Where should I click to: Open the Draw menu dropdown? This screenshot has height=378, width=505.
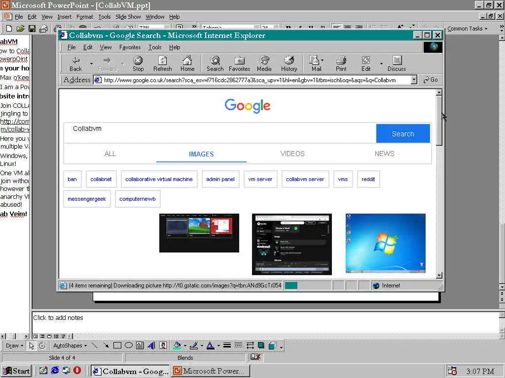tap(14, 346)
